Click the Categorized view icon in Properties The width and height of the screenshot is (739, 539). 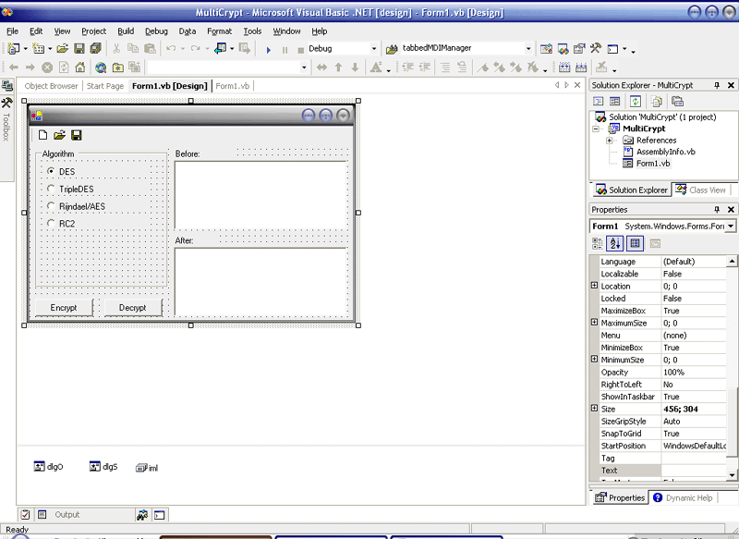[x=598, y=243]
